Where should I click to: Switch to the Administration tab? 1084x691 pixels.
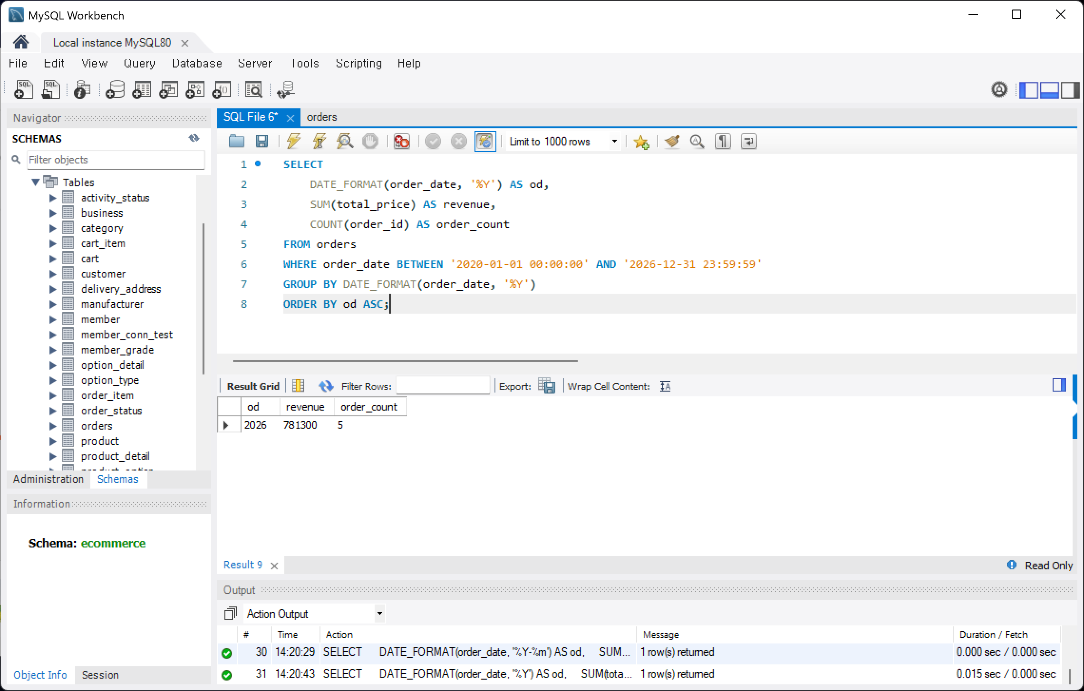point(48,479)
